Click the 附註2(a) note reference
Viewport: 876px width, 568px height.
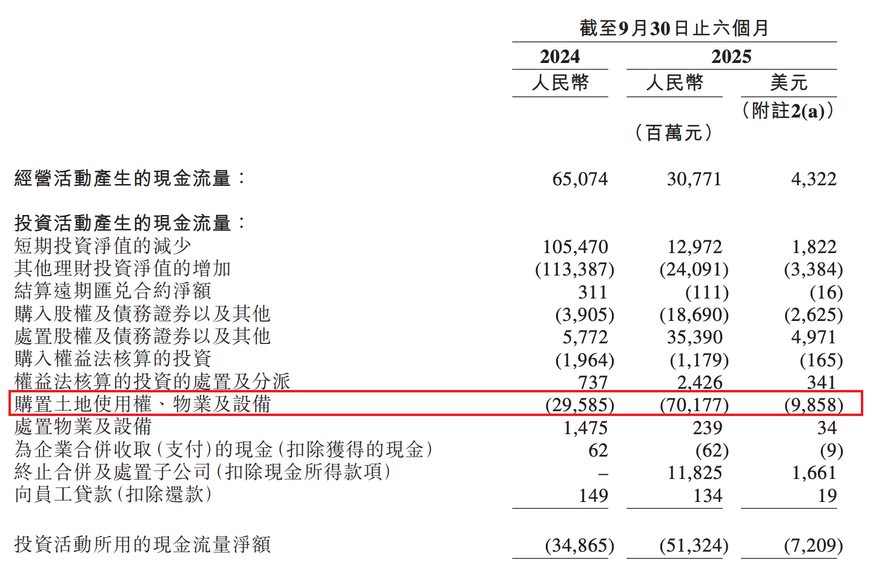coord(789,110)
